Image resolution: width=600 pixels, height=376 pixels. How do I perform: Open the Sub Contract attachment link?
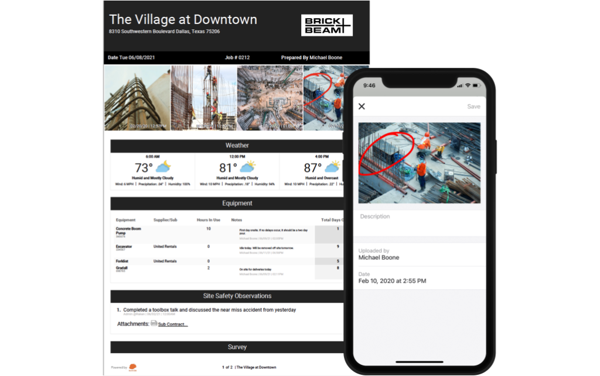(x=173, y=324)
